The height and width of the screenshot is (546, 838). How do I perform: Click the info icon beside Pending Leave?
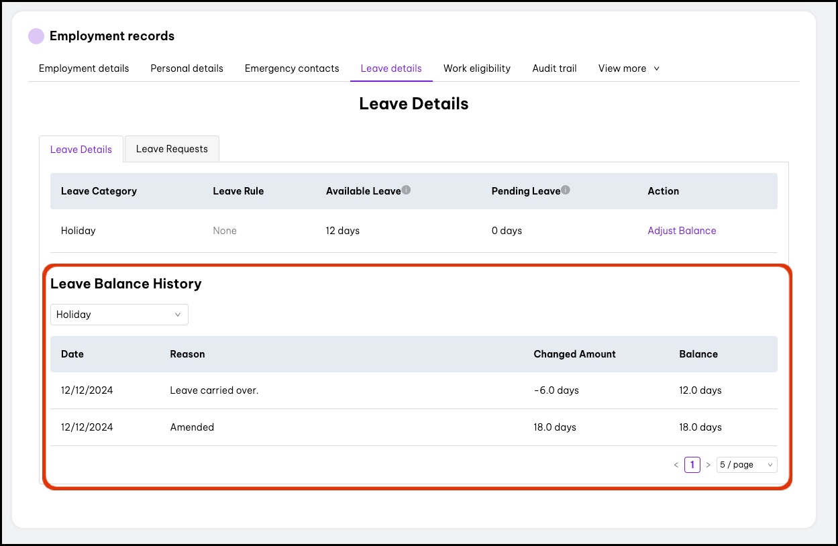(566, 190)
